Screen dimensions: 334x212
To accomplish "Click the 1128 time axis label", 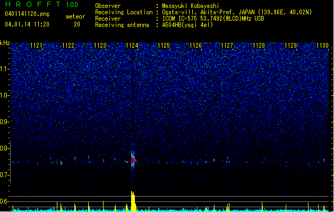I will click(x=259, y=45).
